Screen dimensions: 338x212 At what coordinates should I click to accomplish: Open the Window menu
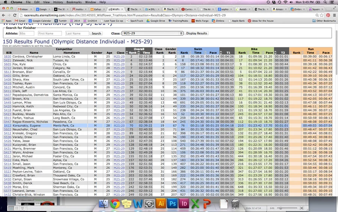pos(91,2)
